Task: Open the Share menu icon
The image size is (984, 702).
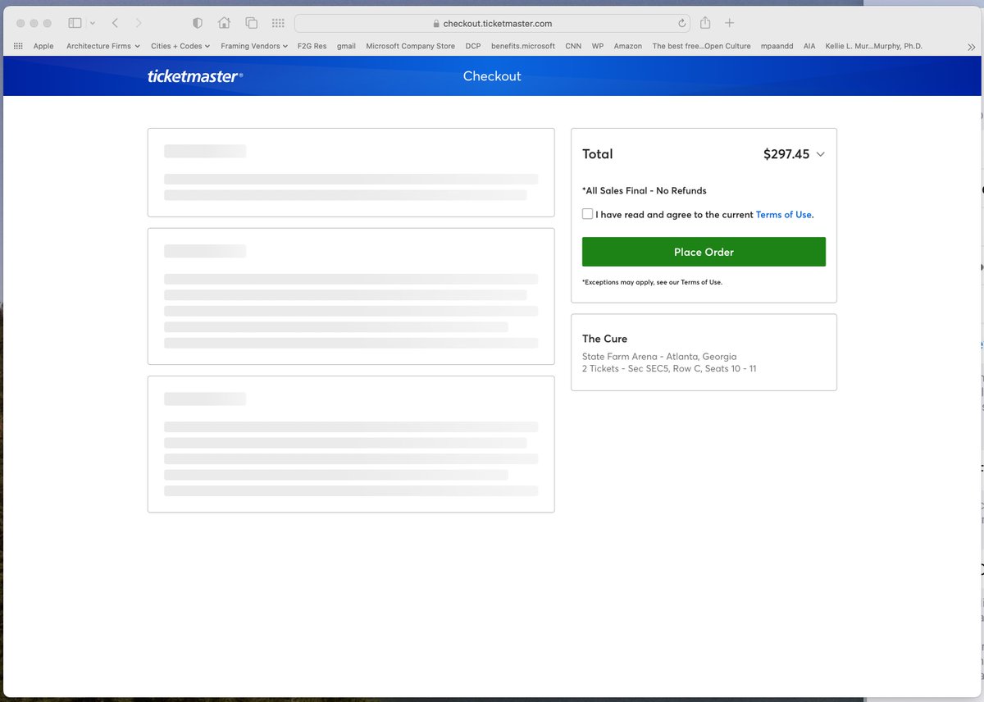Action: (x=705, y=23)
